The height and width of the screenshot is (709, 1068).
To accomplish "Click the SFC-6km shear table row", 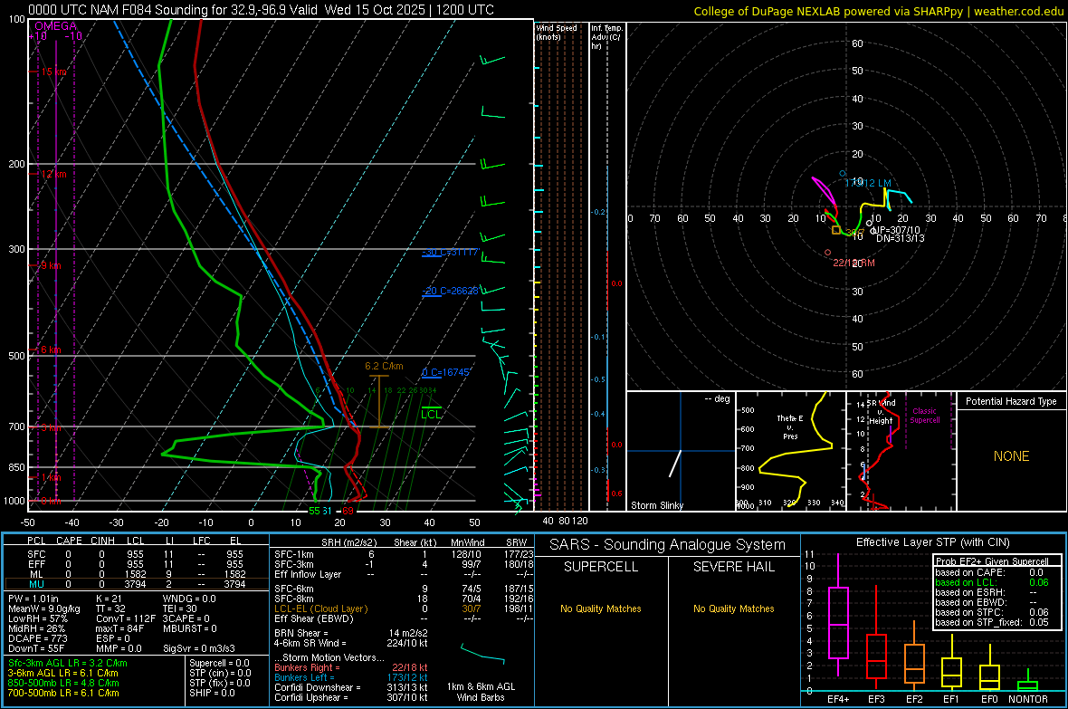I will pyautogui.click(x=404, y=589).
